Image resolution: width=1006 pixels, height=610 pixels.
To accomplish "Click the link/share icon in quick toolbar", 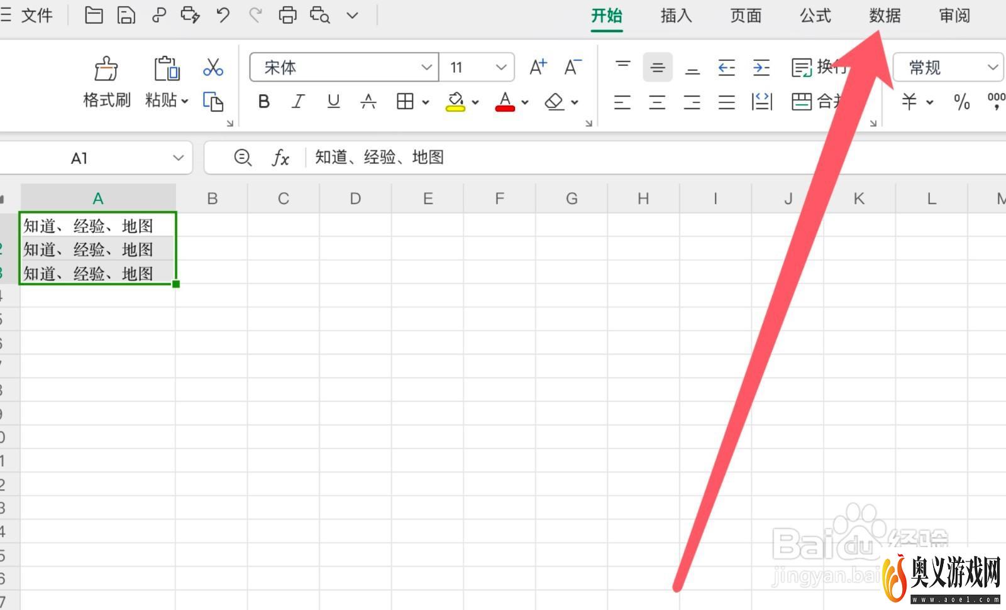I will pyautogui.click(x=158, y=15).
